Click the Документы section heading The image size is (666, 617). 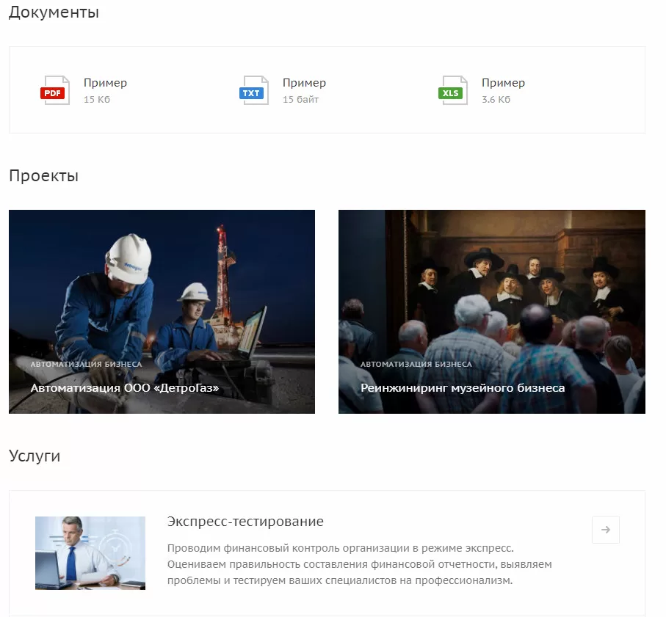[54, 12]
